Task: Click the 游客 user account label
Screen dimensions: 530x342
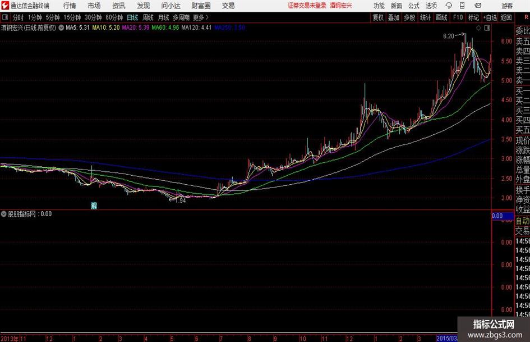Action: (506, 6)
